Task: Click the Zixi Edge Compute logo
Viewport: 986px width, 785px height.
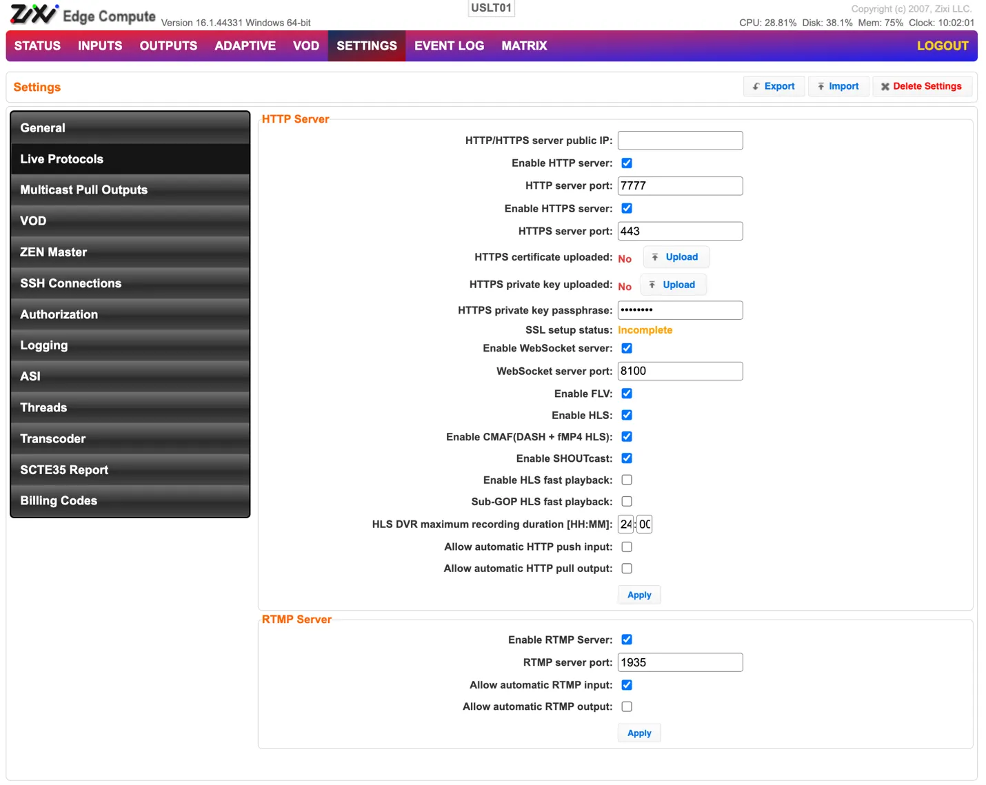Action: [83, 14]
